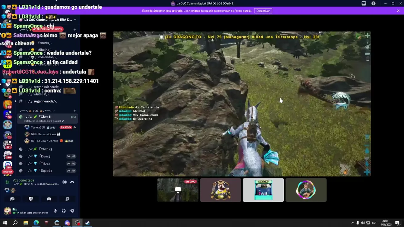Image resolution: width=404 pixels, height=227 pixels.
Task: Open Steam from the taskbar
Action: pos(88,223)
